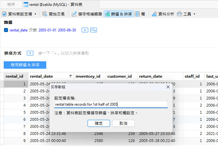Add a filter group with parentheses icon
The image size is (218, 146).
pos(94,30)
